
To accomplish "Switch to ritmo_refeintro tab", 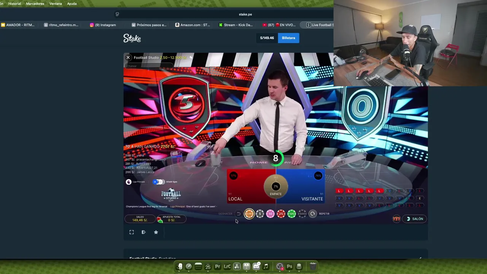I will coord(61,25).
